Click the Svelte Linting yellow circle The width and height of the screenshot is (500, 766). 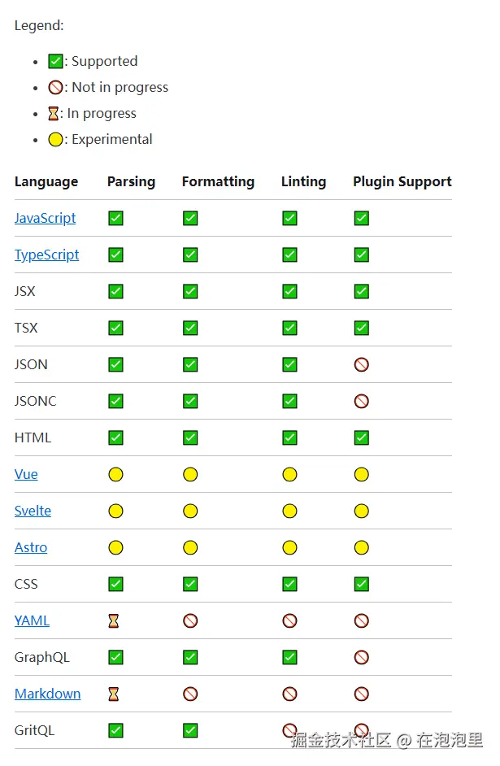(289, 511)
